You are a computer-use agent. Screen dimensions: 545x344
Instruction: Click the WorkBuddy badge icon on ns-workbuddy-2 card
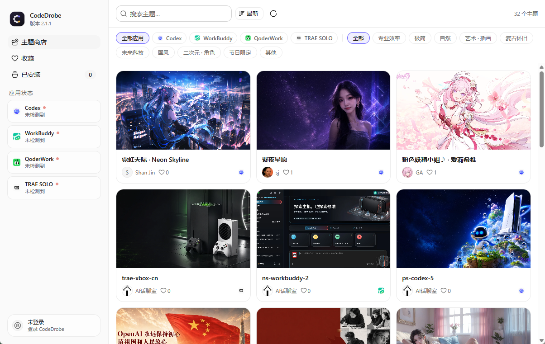click(381, 291)
